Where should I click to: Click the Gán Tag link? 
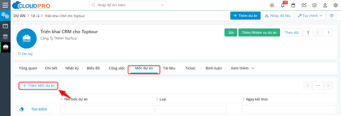click(25, 54)
